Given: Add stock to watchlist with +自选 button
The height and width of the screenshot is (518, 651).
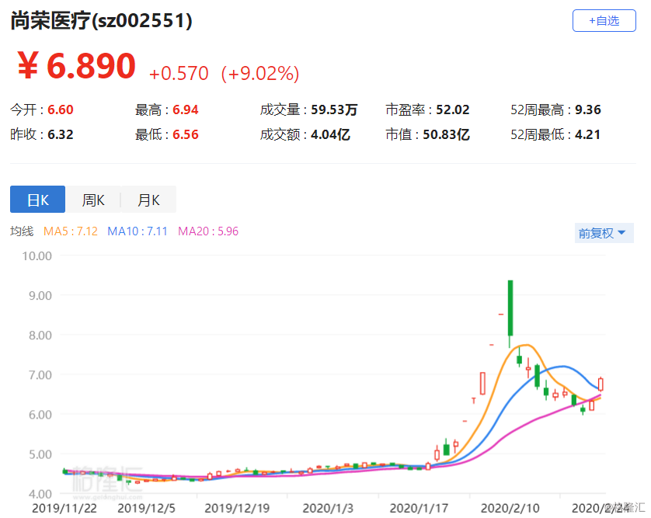Looking at the screenshot, I should pos(604,21).
